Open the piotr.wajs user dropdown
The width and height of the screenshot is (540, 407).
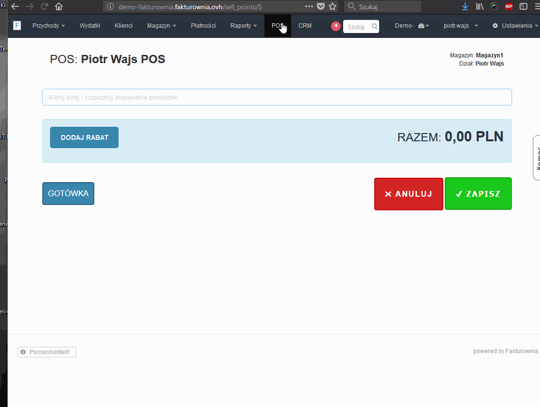pos(461,26)
